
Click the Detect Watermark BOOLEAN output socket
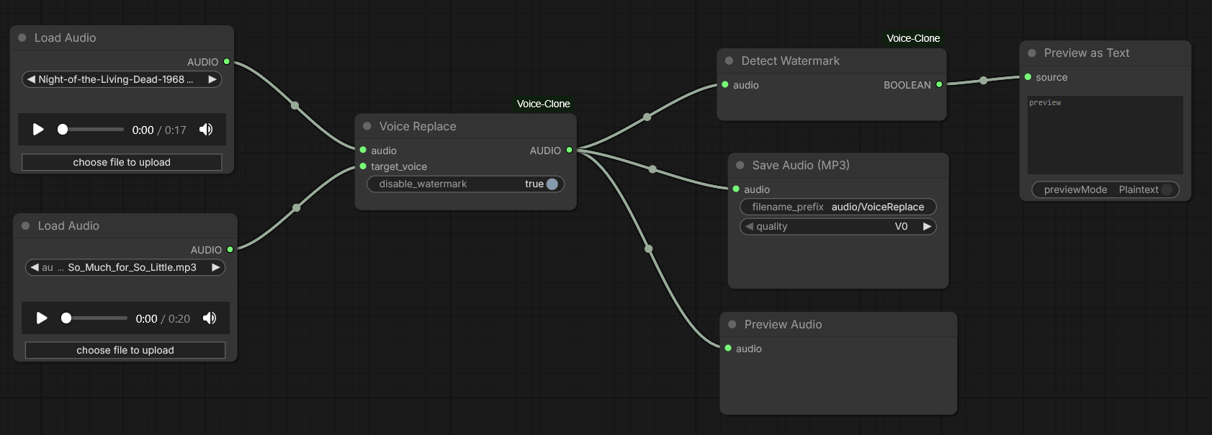point(939,85)
